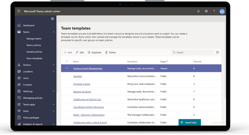This screenshot has width=249, height=135.
Task: Click the Analytics & reports chart icon
Action: tap(19, 124)
